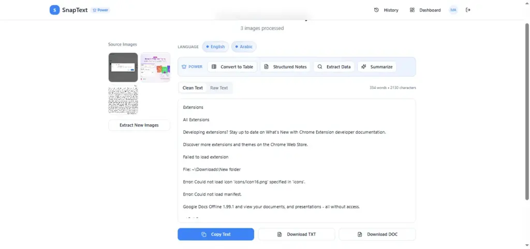Click the SnapText logo icon

click(54, 10)
